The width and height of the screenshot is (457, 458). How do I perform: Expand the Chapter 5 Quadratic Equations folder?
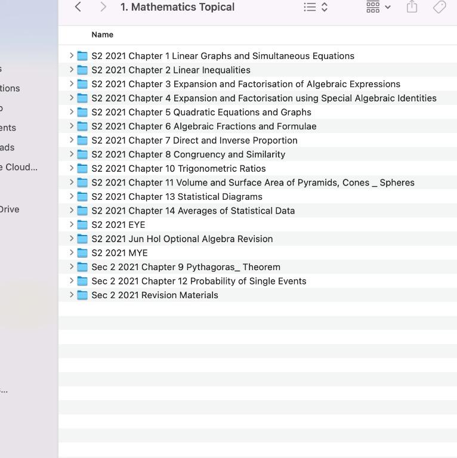tap(72, 112)
